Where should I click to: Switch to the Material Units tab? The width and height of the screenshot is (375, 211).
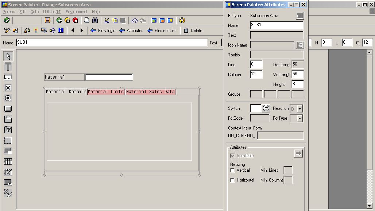[105, 91]
